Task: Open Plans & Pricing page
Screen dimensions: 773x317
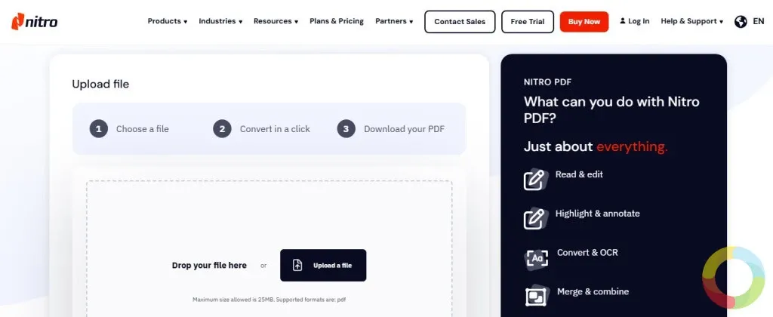Action: pos(337,21)
